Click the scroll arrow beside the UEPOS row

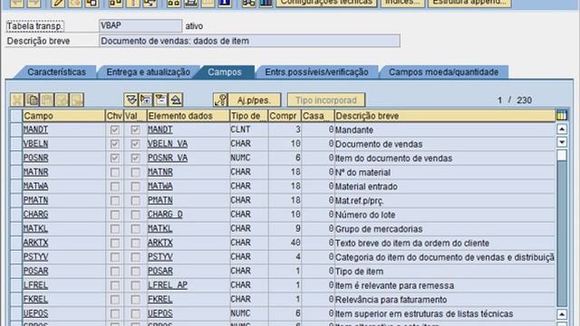[x=562, y=314]
